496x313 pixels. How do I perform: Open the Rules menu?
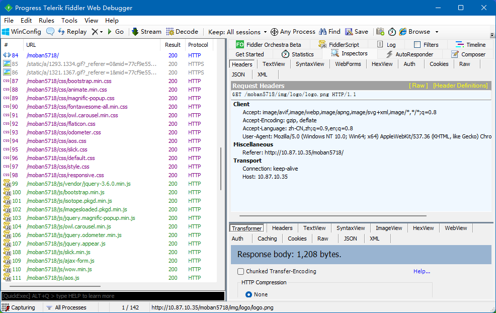click(46, 21)
